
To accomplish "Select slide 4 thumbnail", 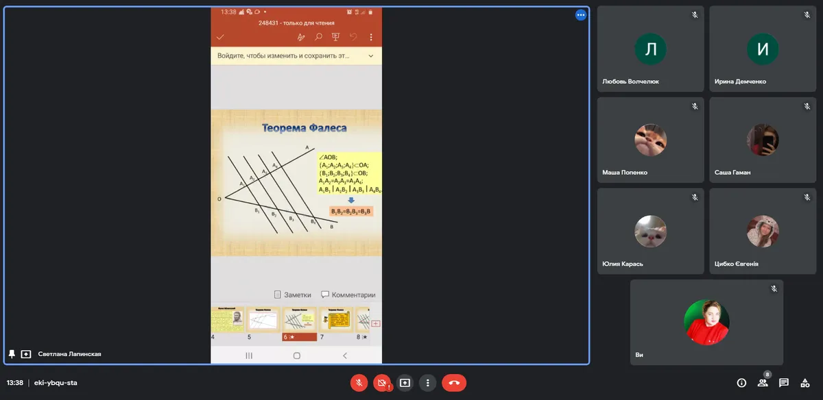I will [x=228, y=320].
